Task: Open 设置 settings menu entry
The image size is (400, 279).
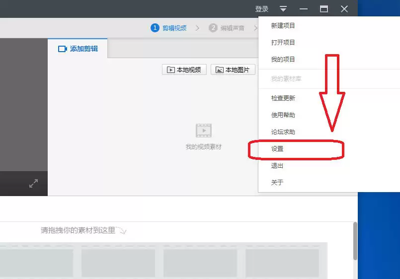Action: coord(277,149)
